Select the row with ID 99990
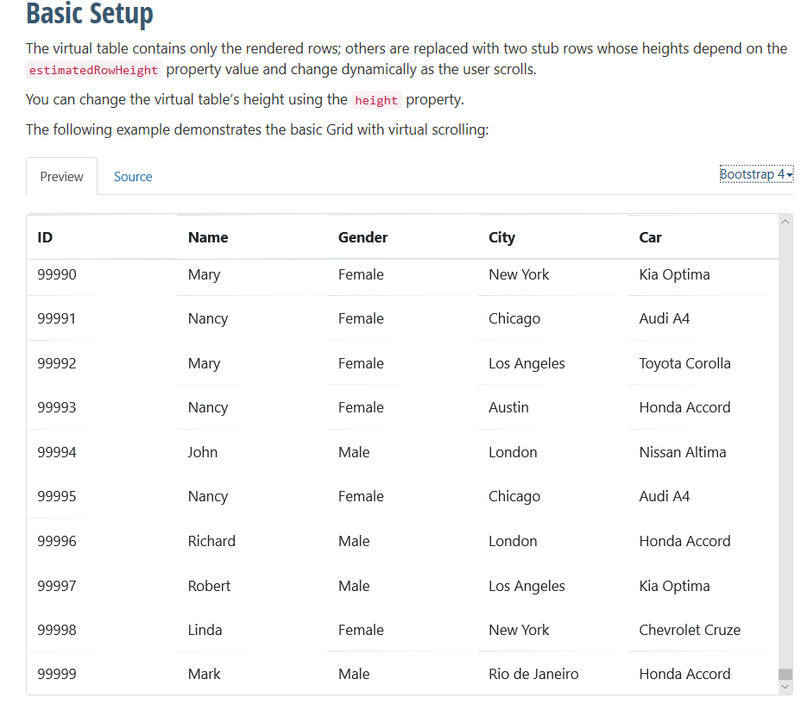Screen dimensions: 801x717 point(402,274)
